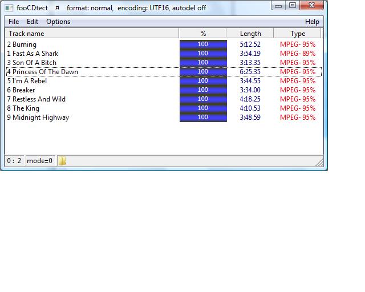
Task: Click length value 6:25.35
Action: [250, 71]
